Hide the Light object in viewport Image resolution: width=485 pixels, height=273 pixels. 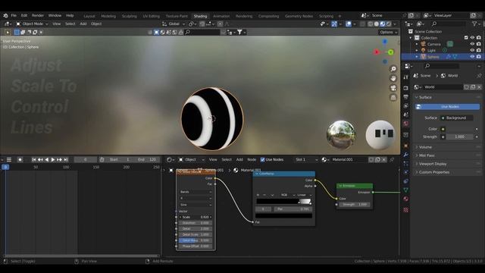[472, 51]
